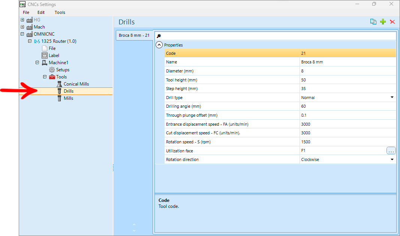
Task: Edit the Diameter (mm) value 8
Action: 348,71
